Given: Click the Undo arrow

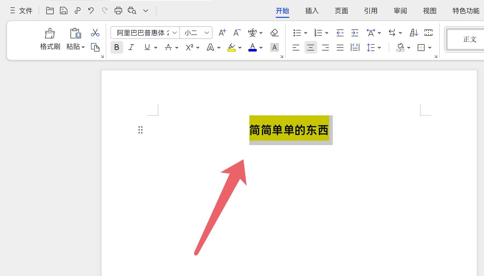Looking at the screenshot, I should pos(90,11).
